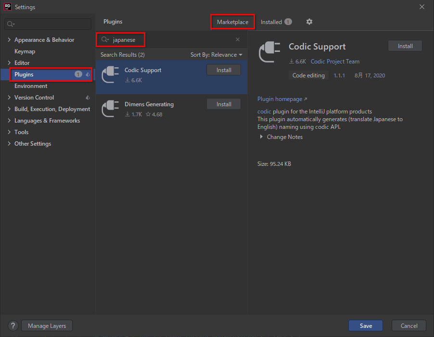
Task: Click the plugins settings gear icon
Action: pyautogui.click(x=309, y=22)
